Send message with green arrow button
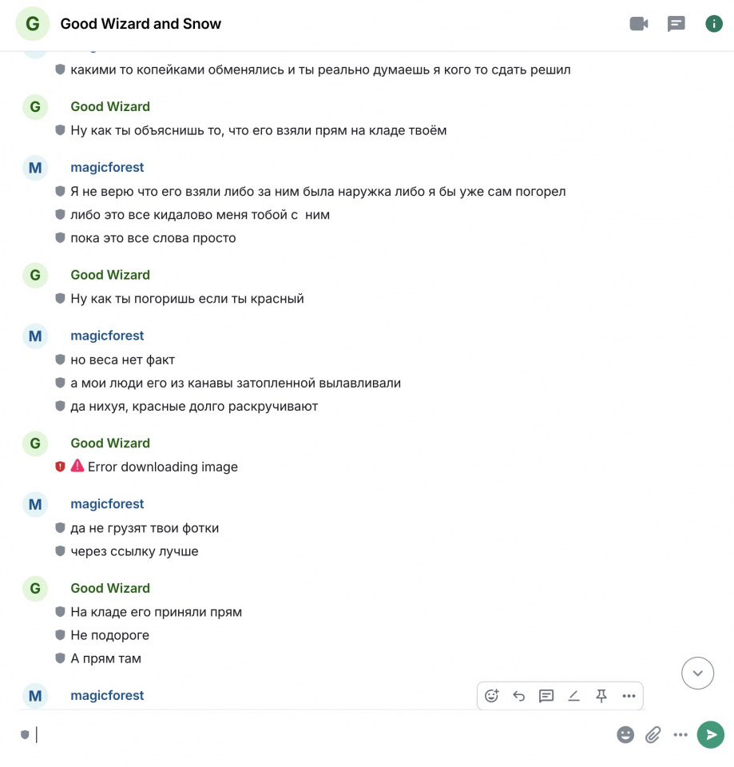The width and height of the screenshot is (734, 767). [711, 735]
